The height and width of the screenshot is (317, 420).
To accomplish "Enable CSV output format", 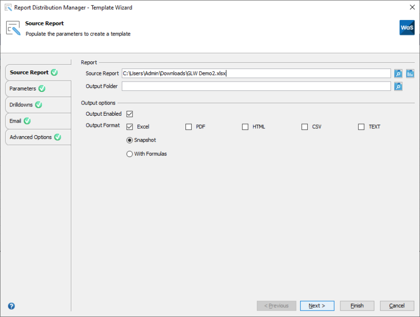I will click(304, 126).
